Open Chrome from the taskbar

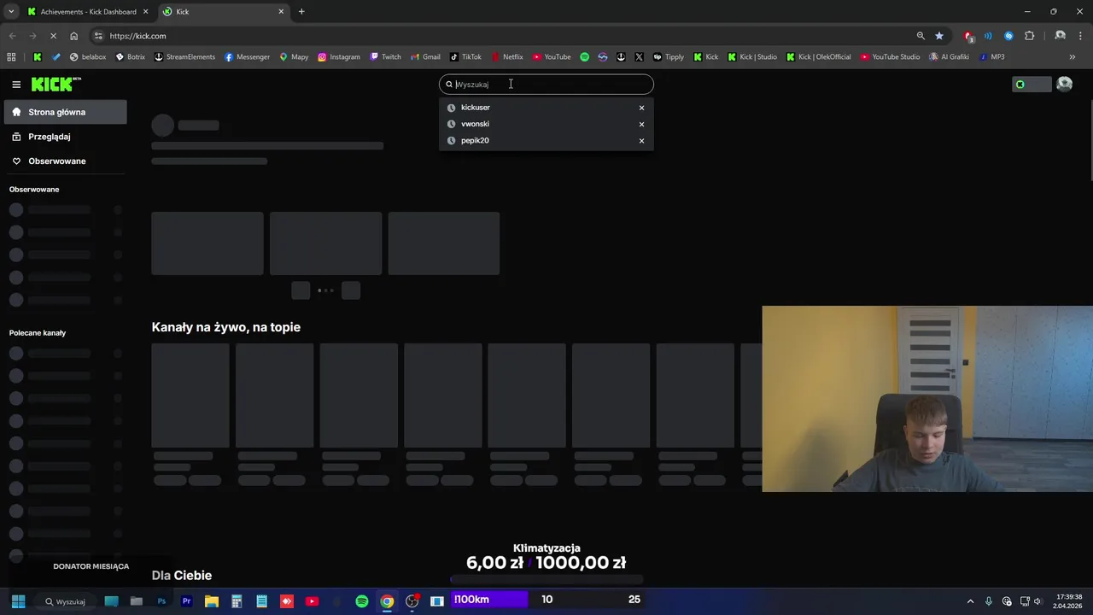pyautogui.click(x=387, y=601)
